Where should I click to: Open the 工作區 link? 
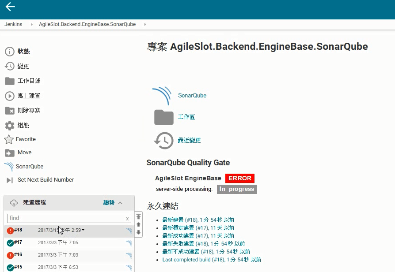pos(186,117)
